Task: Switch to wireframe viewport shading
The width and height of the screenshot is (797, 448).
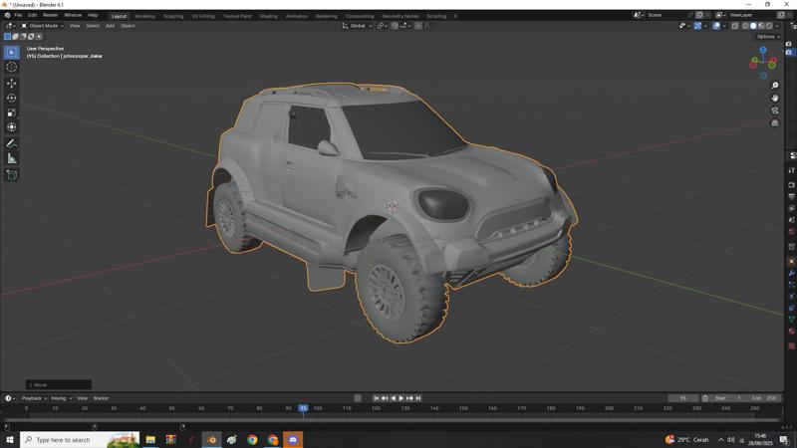Action: [x=745, y=26]
